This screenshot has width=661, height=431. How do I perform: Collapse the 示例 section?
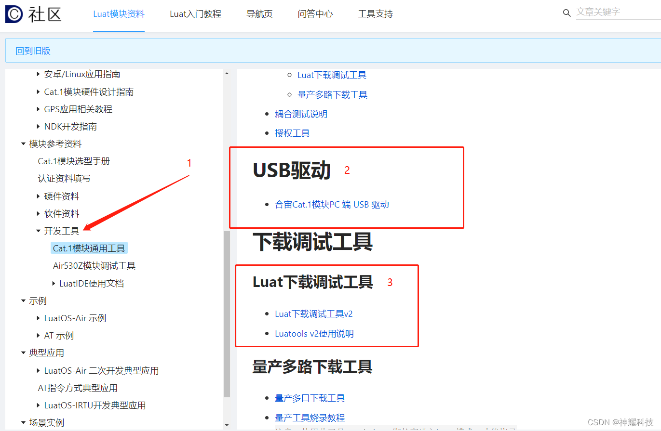click(x=23, y=301)
